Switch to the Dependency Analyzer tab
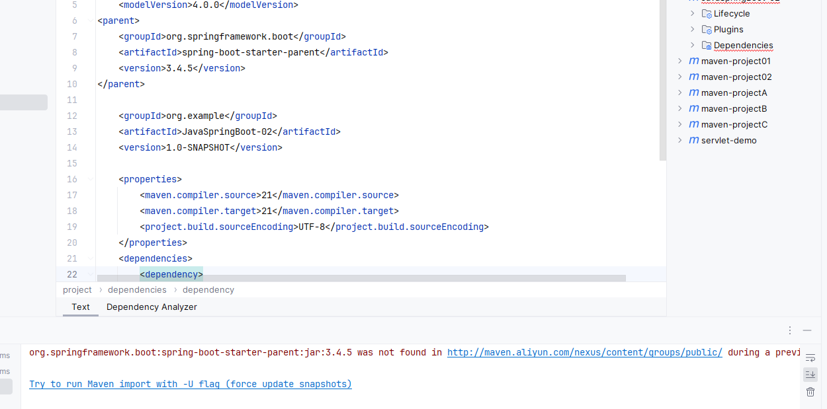Image resolution: width=827 pixels, height=409 pixels. (152, 307)
